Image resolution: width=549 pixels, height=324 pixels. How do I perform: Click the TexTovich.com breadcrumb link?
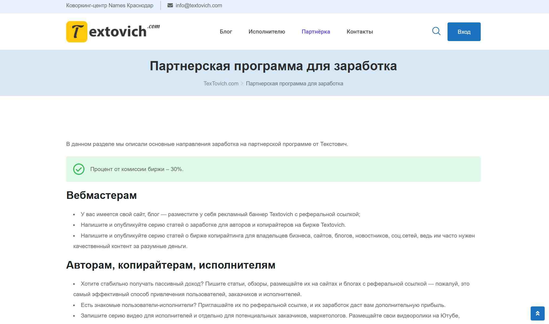point(221,83)
